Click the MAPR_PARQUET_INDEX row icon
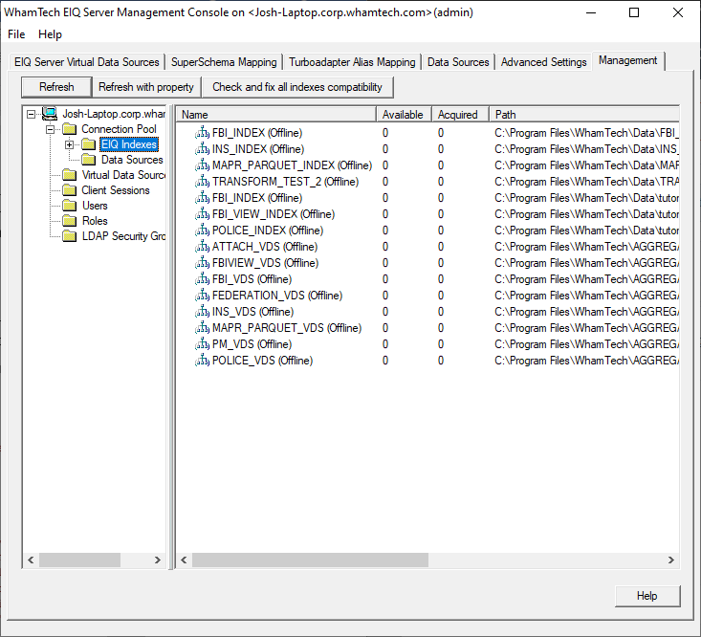This screenshot has height=637, width=701. (202, 165)
